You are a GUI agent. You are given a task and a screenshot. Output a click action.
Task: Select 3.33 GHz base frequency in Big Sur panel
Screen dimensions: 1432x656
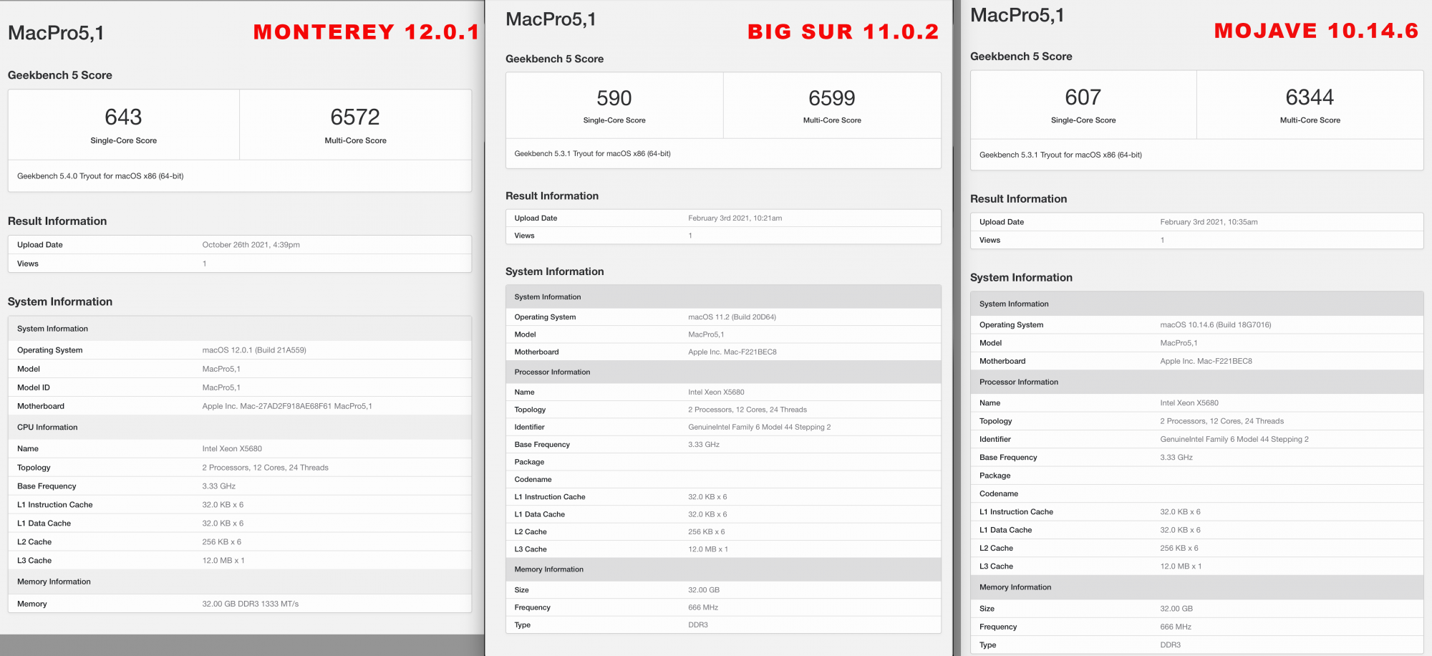tap(704, 445)
